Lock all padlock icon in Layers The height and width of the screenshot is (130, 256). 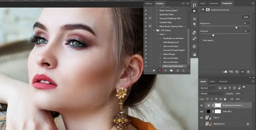coord(225,99)
